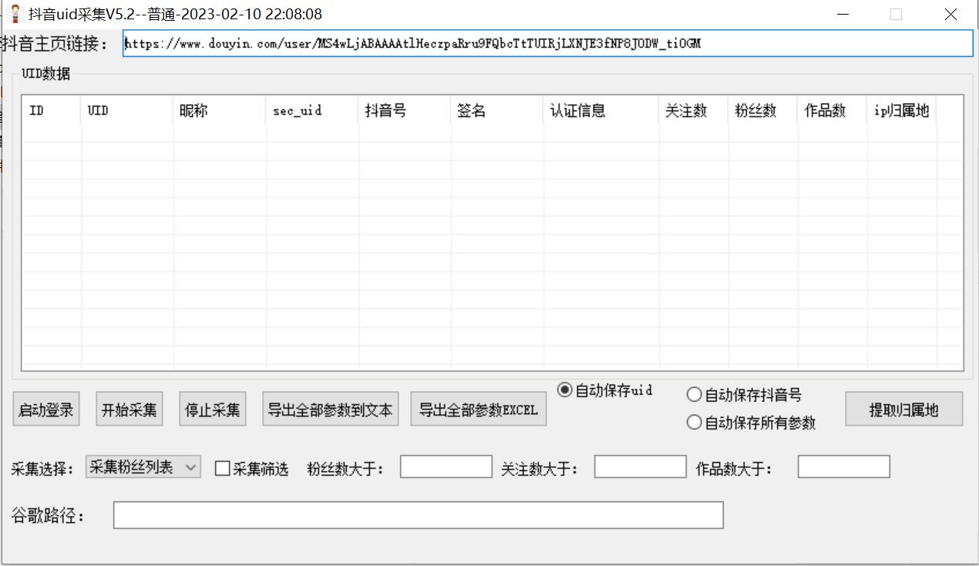Screen dimensions: 979x566
Task: Click the 谷歌路径 input field
Action: (418, 515)
